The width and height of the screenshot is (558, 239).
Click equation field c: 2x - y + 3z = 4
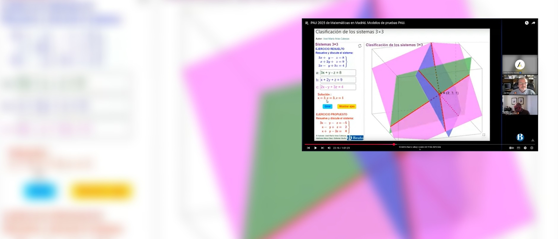tap(338, 87)
